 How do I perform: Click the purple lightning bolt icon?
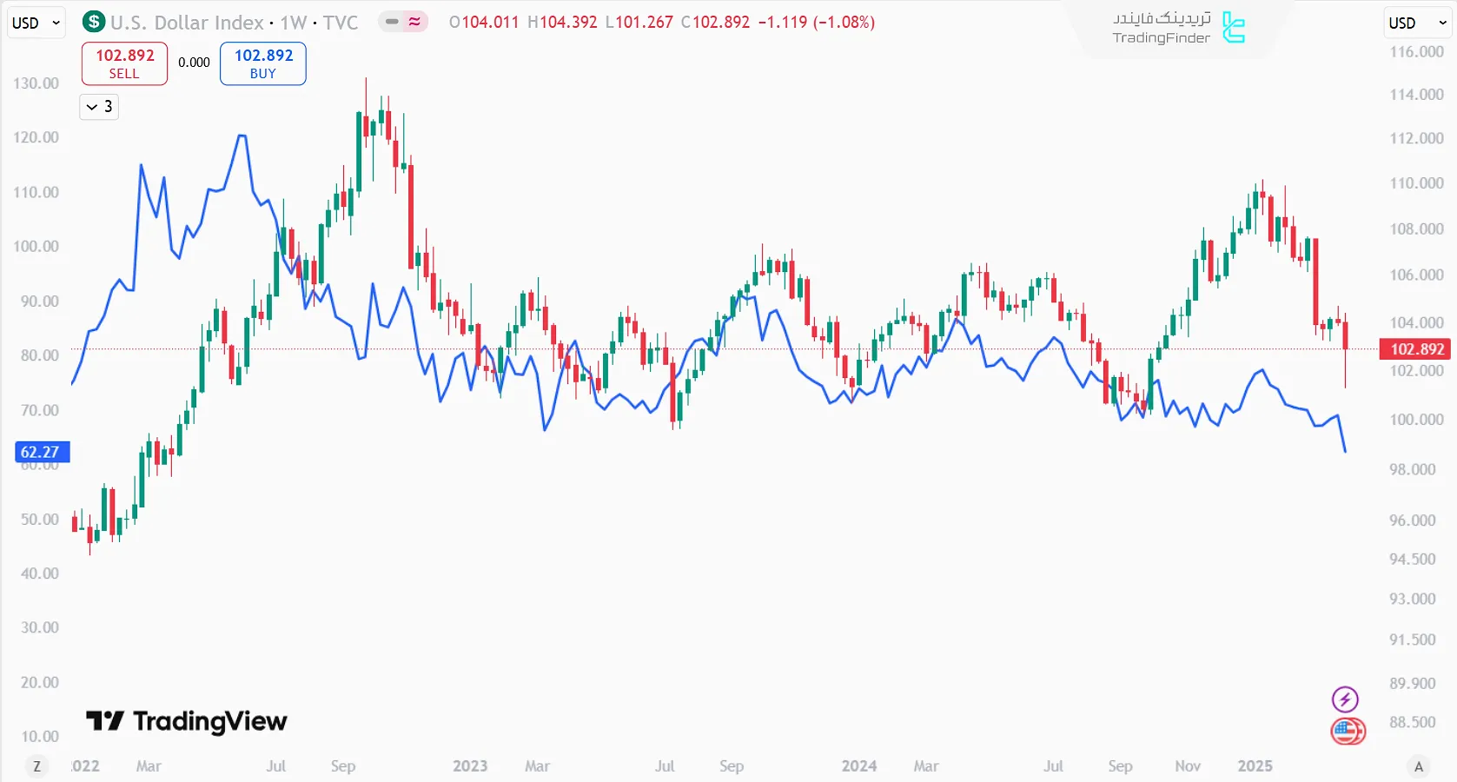pyautogui.click(x=1345, y=699)
